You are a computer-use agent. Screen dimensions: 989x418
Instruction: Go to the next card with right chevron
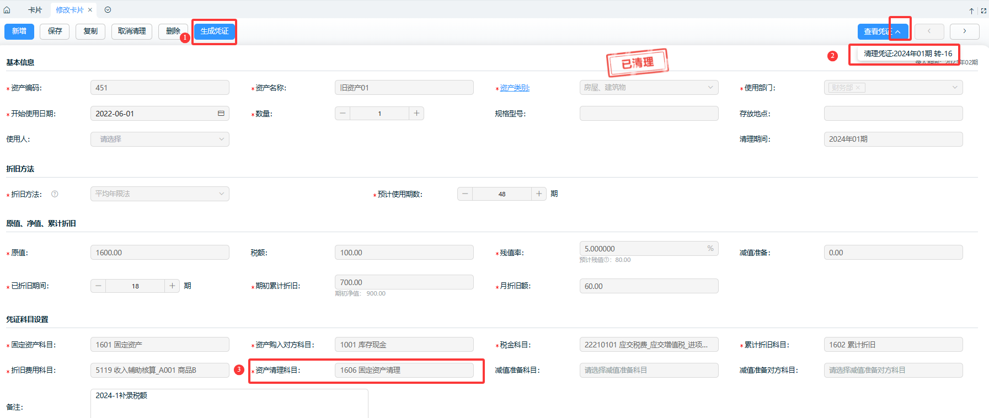tap(964, 31)
